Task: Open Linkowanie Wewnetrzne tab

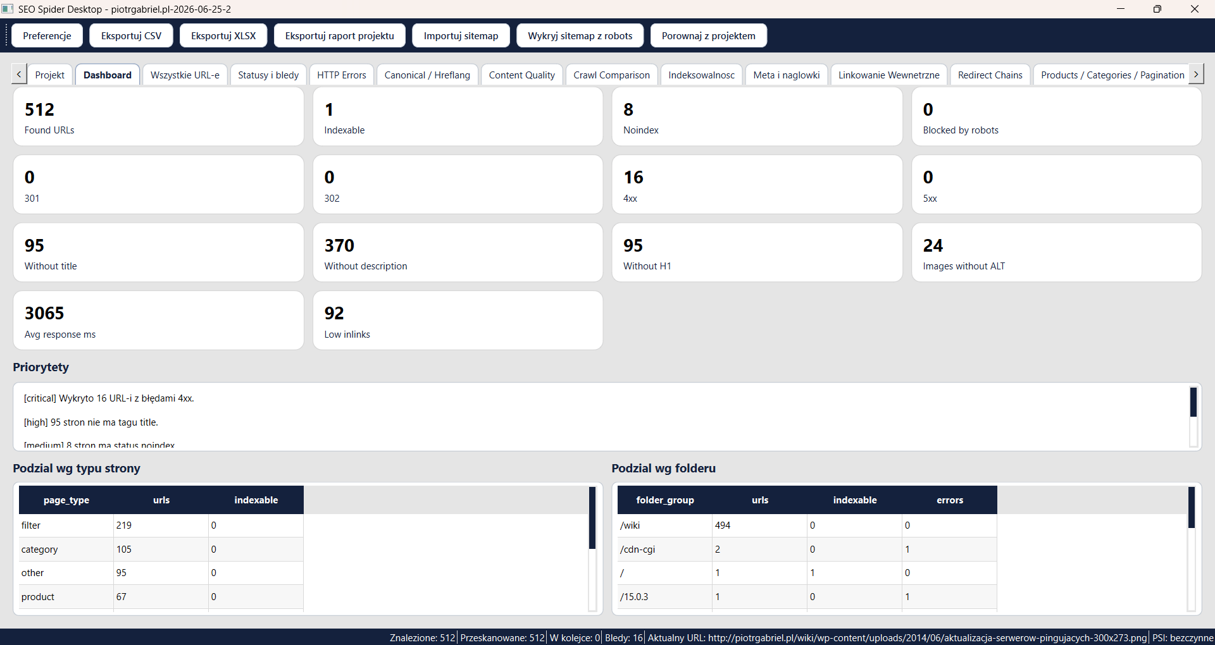Action: click(888, 75)
